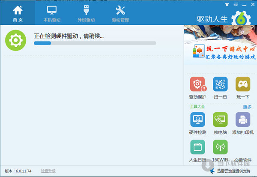This screenshot has height=177, width=257.
Task: Open the main menu dropdown in title bar
Action: point(235,4)
